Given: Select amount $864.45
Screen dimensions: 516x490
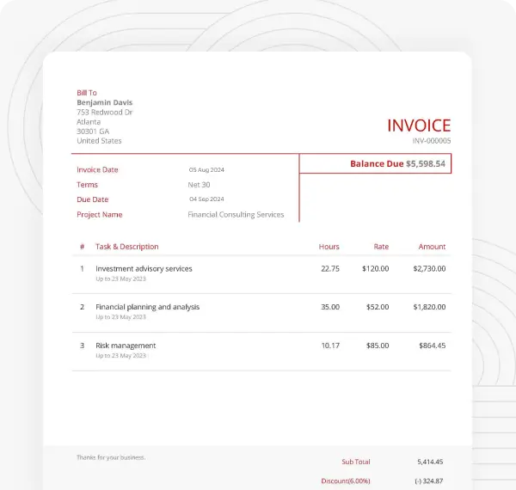Looking at the screenshot, I should click(x=432, y=346).
